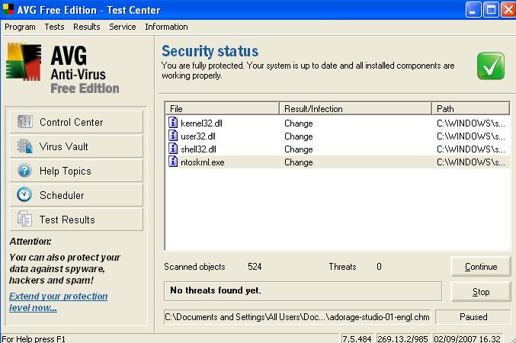The width and height of the screenshot is (516, 343).
Task: Click the path cell of ntoskrnl.exe
Action: [471, 162]
